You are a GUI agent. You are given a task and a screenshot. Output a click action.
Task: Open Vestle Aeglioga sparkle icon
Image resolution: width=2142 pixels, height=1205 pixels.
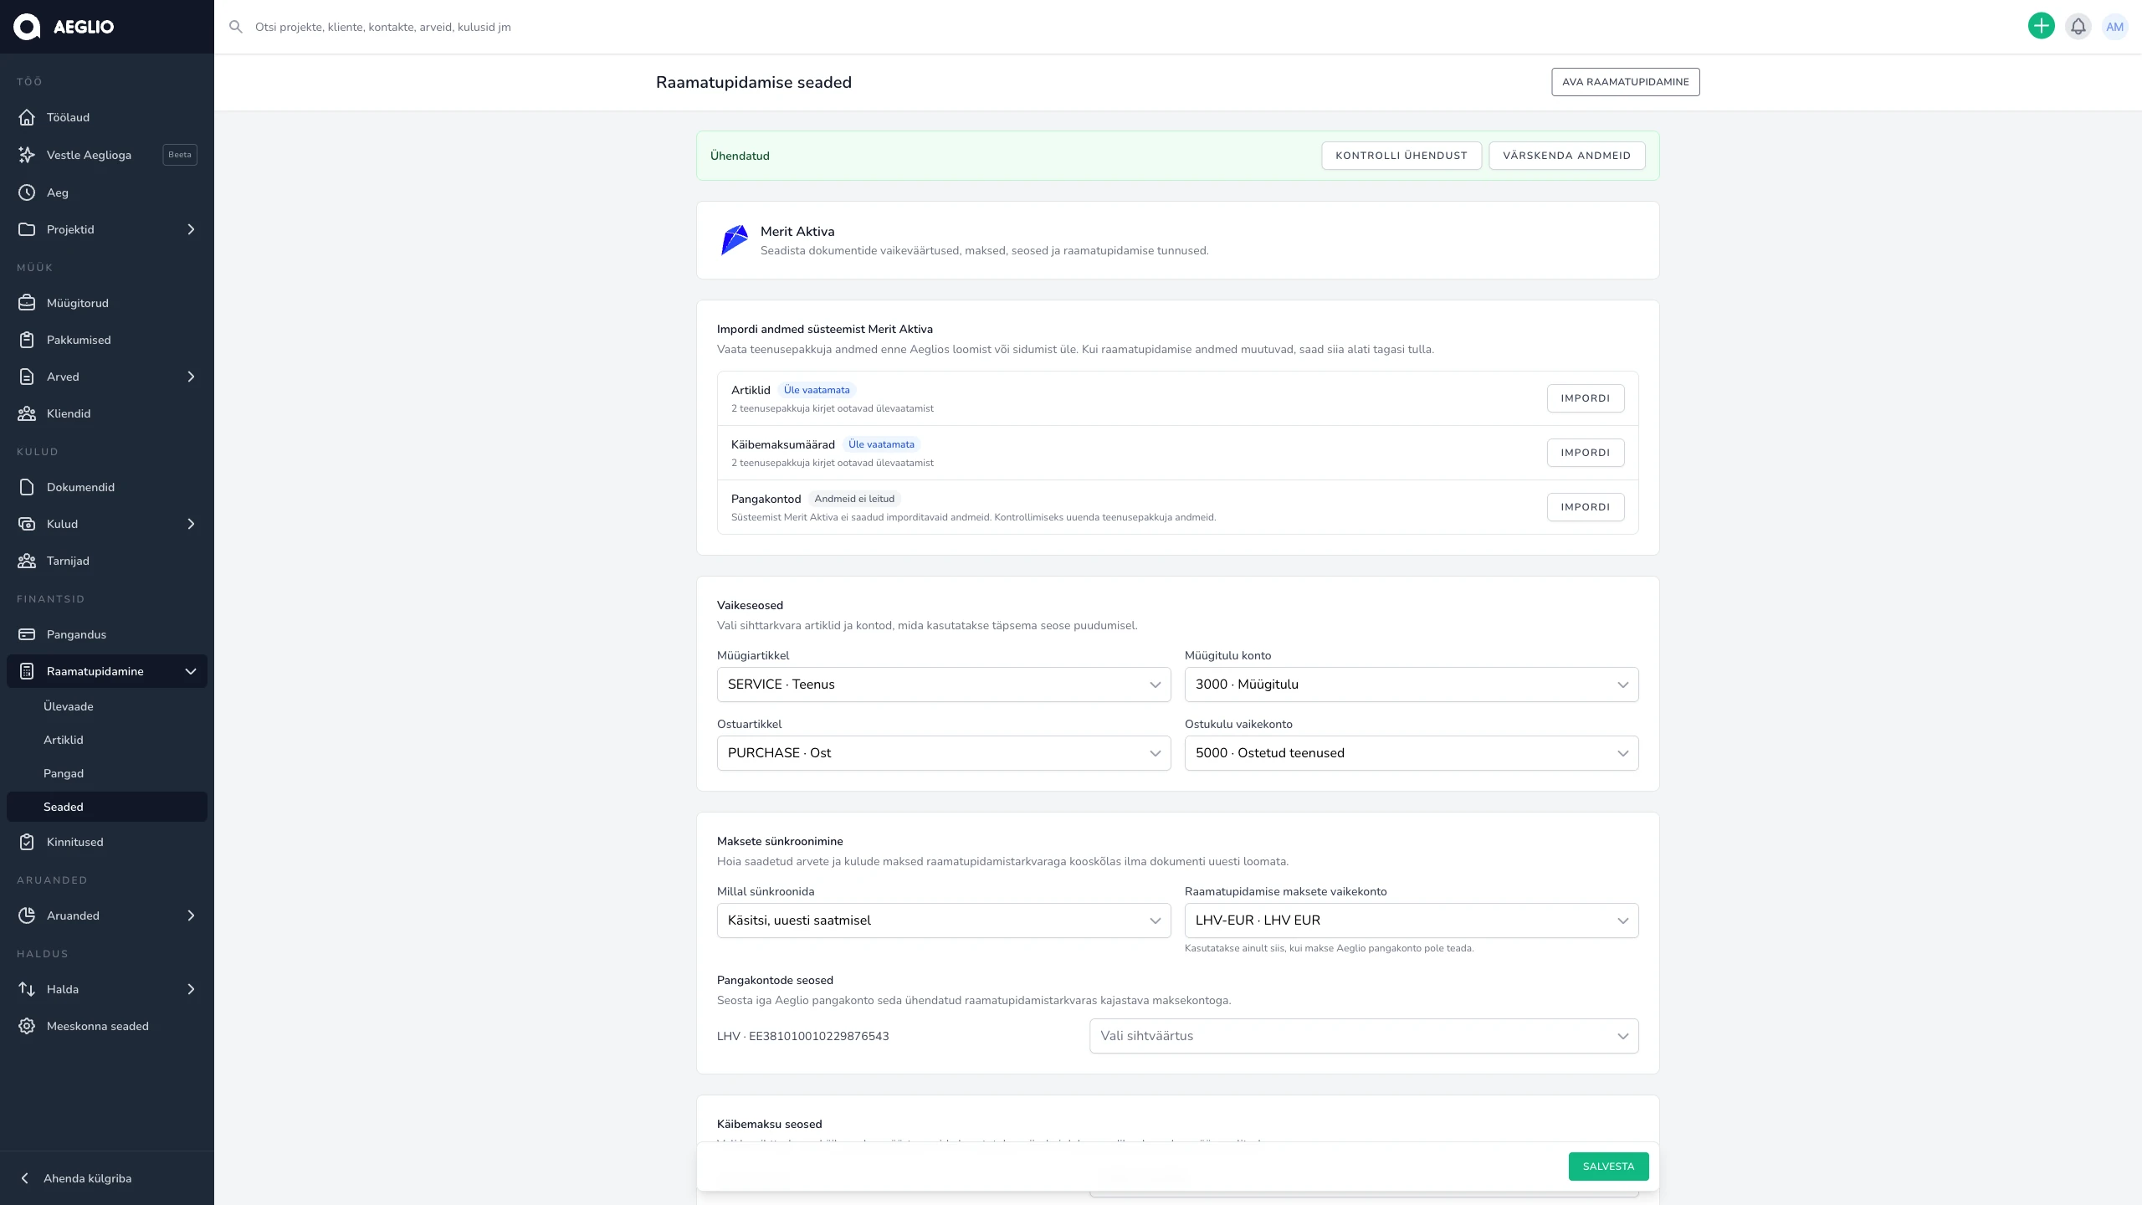click(27, 155)
